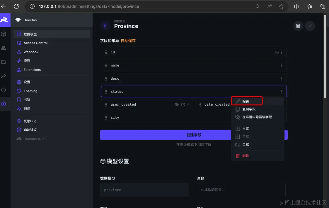Choose the bottom 全宽 fill width option
Screen dimensions: 329x208
pyautogui.click(x=258, y=144)
